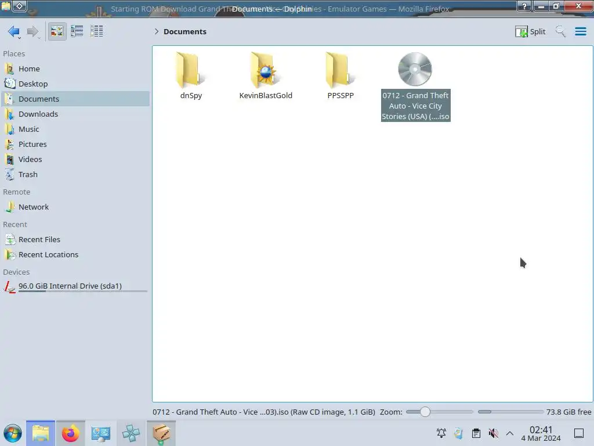Click the Grand Theft Auto iso filename label
The image size is (594, 446).
(x=415, y=106)
